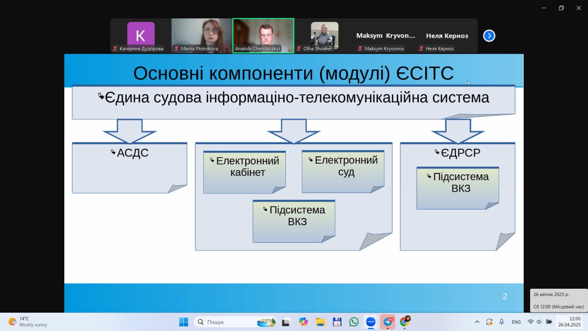Switch to Zoom app on taskbar

pyautogui.click(x=371, y=322)
